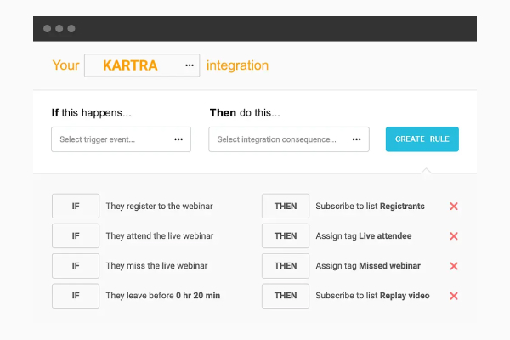Click the 'Then do this...' heading
This screenshot has width=510, height=340.
[245, 113]
